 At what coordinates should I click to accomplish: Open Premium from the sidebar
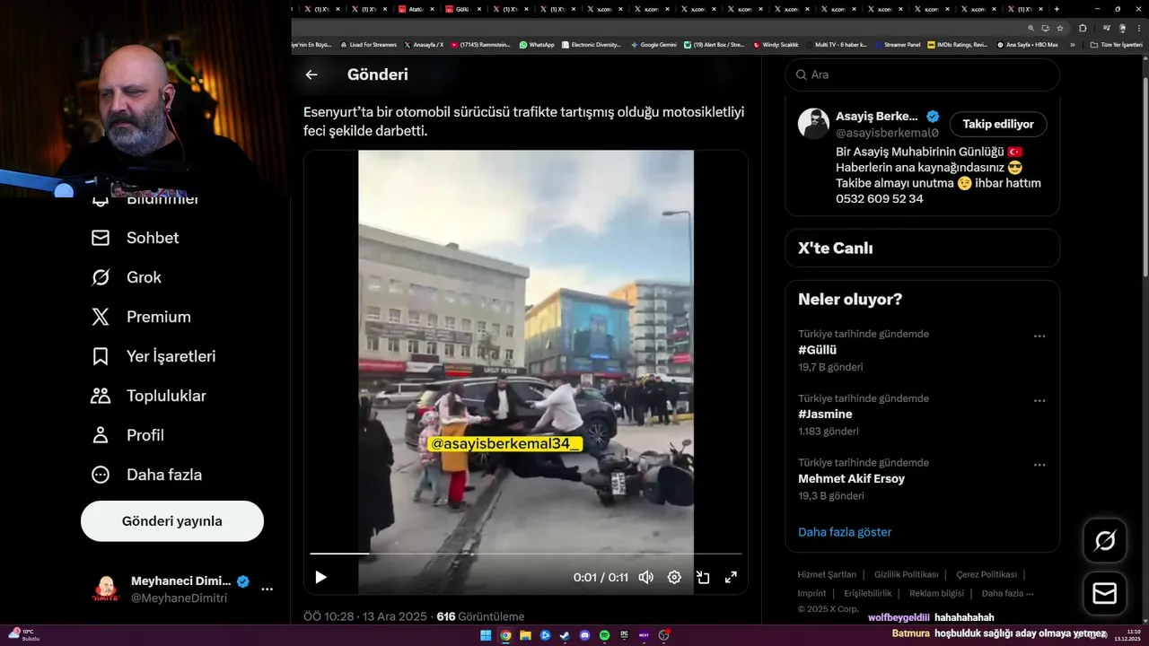pos(141,317)
